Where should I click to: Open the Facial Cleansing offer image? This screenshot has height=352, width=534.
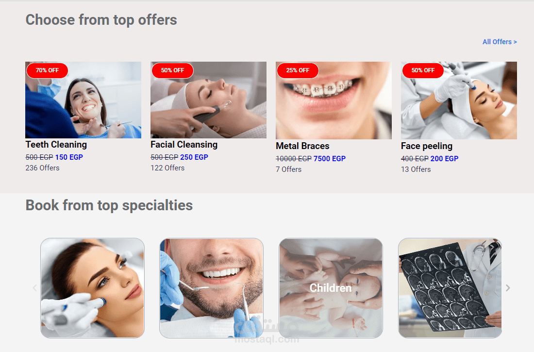point(208,100)
